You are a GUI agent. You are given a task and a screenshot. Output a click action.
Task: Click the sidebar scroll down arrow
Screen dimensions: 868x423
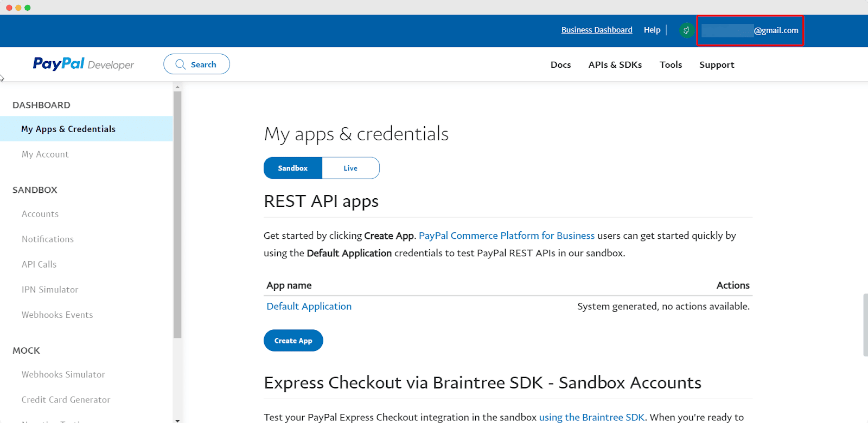pos(177,420)
